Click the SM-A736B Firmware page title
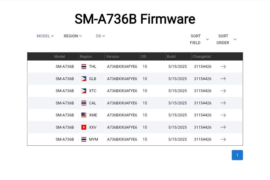 [135, 19]
